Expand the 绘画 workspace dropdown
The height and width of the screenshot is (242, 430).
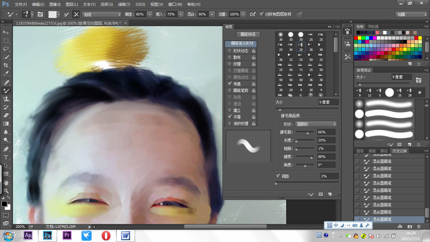coord(411,14)
